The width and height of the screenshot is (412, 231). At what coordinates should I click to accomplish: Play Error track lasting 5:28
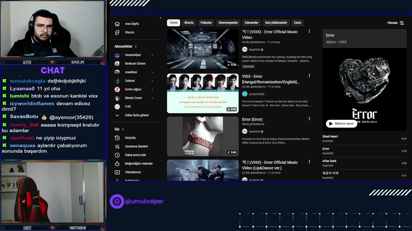[x=364, y=151]
